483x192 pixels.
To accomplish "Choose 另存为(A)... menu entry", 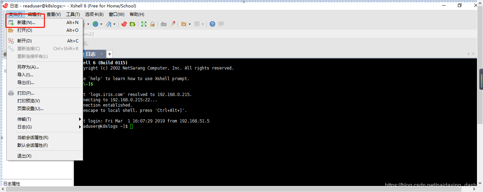I will (45, 67).
